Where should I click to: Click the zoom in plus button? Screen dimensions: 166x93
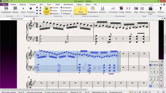click(x=163, y=92)
